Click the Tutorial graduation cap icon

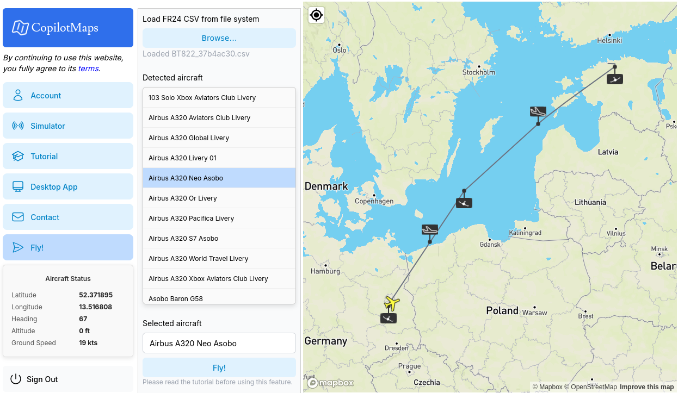click(x=18, y=156)
